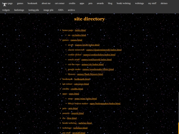This screenshot has height=134, width=179.
Task: Follow apps/snap/index.html link
Action: pyautogui.click(x=86, y=99)
